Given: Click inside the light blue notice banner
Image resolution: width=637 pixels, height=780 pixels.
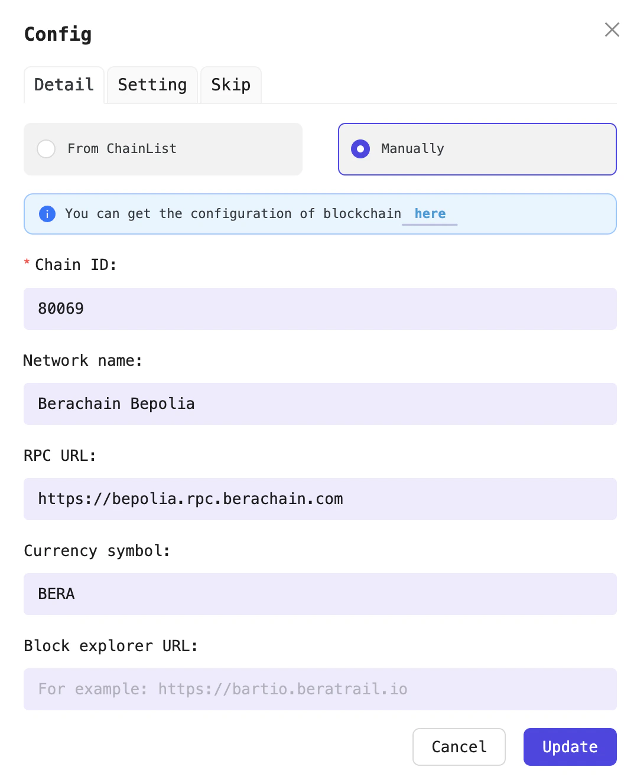Looking at the screenshot, I should [320, 214].
